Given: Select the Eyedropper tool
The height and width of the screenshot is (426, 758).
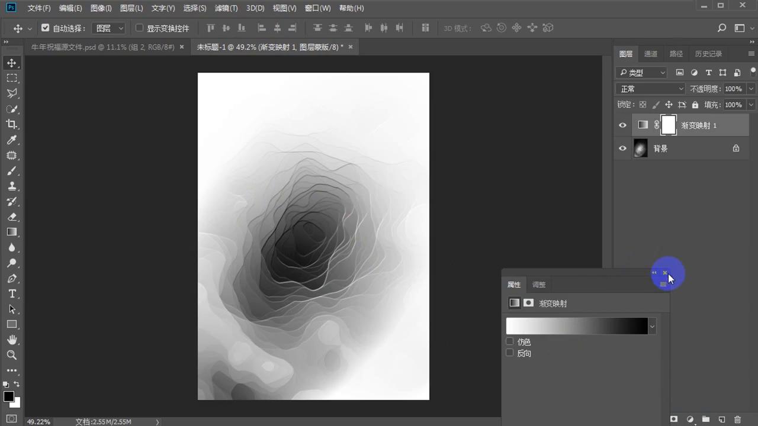Looking at the screenshot, I should (x=12, y=140).
